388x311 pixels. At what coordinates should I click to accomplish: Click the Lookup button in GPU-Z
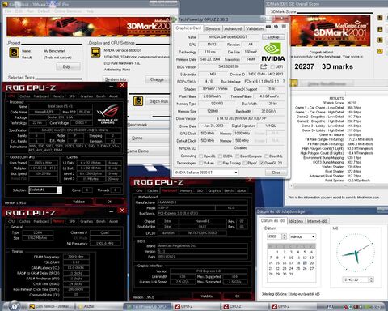tap(273, 37)
